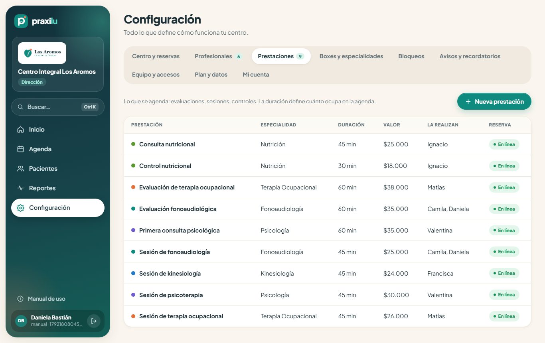Click the 30 min duration cell
545x343 pixels.
[348, 166]
